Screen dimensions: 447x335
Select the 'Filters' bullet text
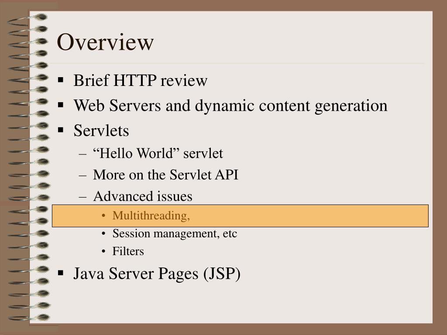tap(128, 251)
